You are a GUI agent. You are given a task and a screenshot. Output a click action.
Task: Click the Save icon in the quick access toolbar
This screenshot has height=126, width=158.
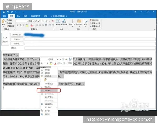pos(4,12)
